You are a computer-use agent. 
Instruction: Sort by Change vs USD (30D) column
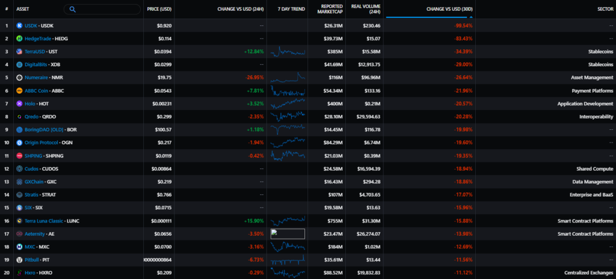point(451,9)
